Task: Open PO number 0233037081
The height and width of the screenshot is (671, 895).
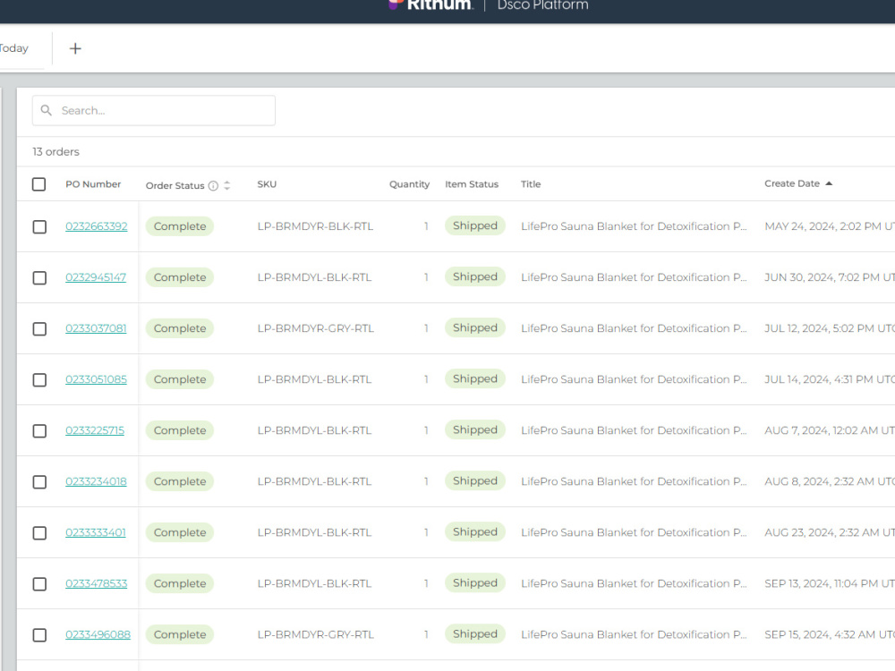Action: coord(96,328)
